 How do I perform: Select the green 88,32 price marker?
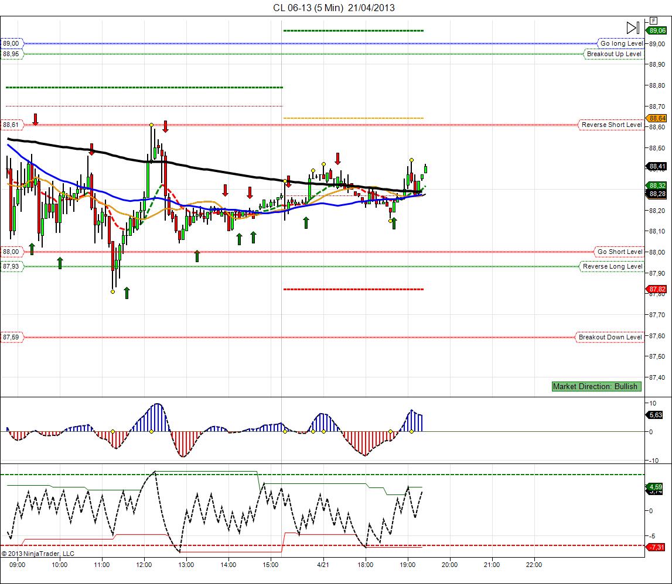657,185
